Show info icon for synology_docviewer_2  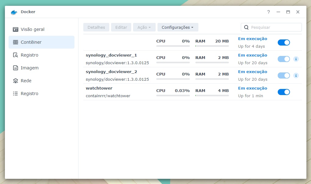click(x=296, y=75)
